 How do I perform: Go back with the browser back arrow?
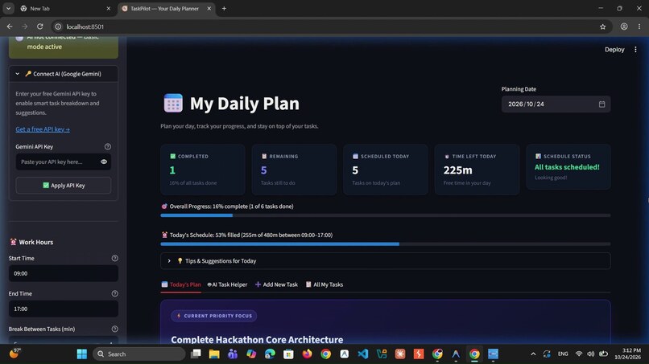pos(10,27)
